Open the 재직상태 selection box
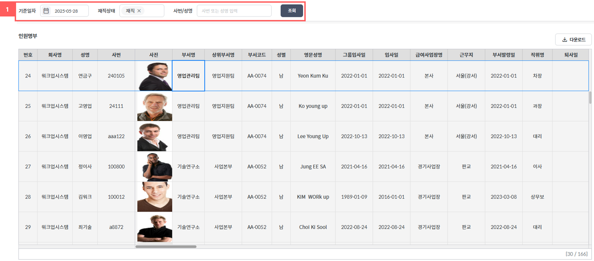The image size is (594, 261). (142, 11)
